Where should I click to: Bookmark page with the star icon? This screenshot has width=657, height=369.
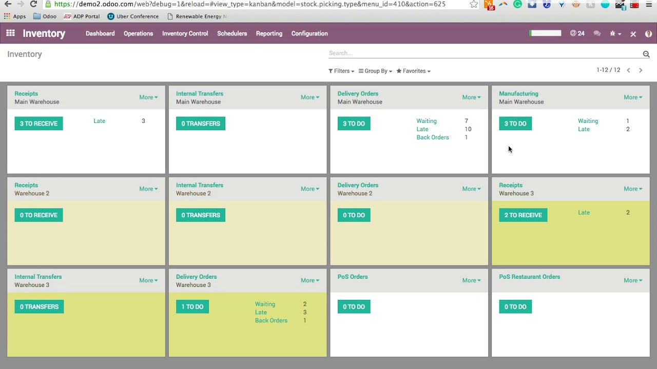[x=474, y=4]
